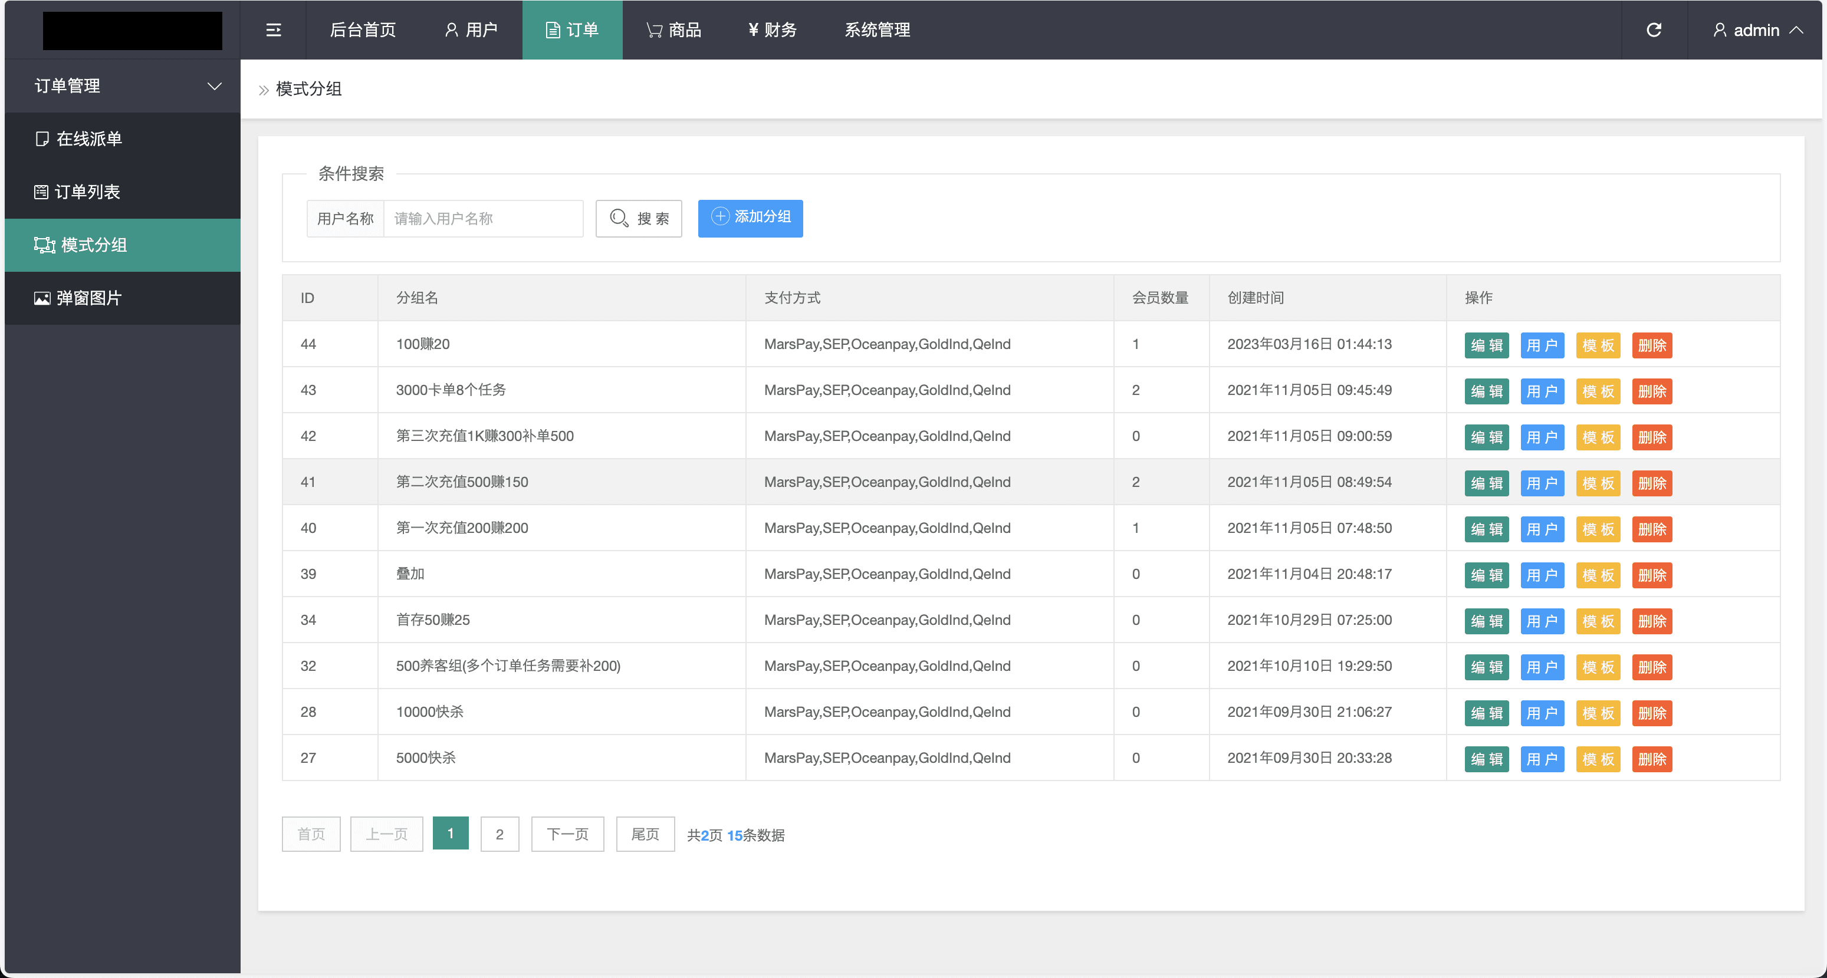Click the refresh icon in top bar

tap(1653, 30)
